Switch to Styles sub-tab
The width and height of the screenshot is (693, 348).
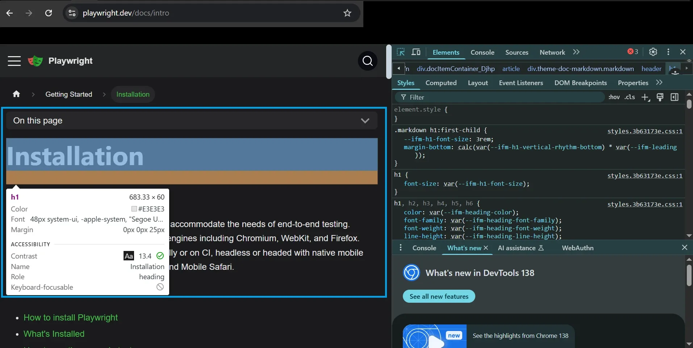[x=406, y=83]
